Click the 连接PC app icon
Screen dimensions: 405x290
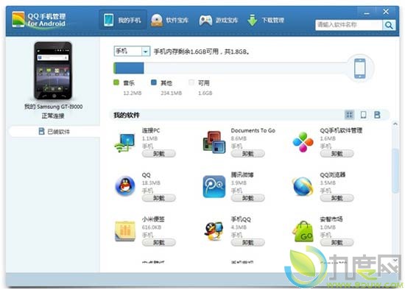(124, 143)
